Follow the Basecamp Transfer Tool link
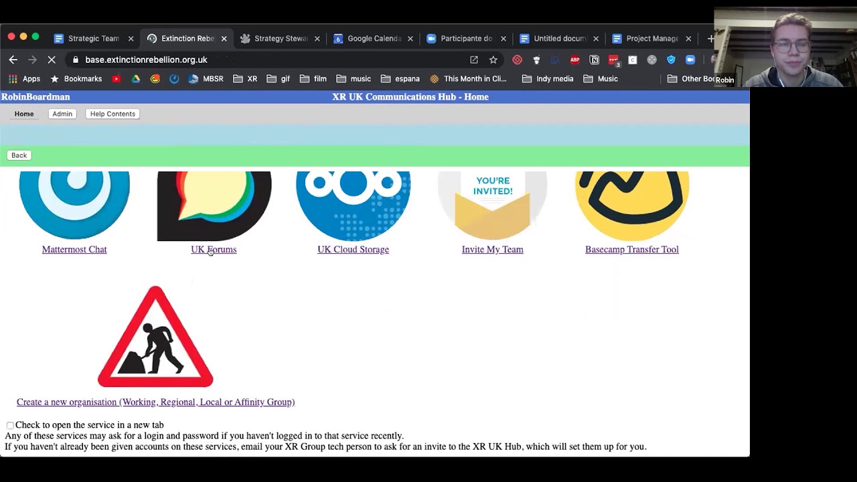 click(631, 250)
